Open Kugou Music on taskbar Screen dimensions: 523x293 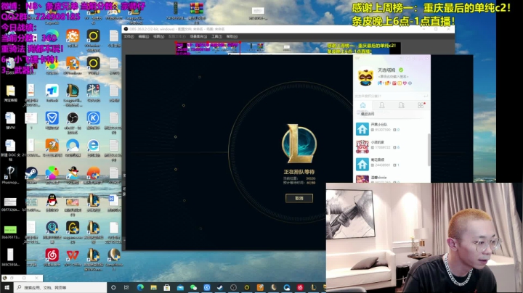click(x=207, y=287)
